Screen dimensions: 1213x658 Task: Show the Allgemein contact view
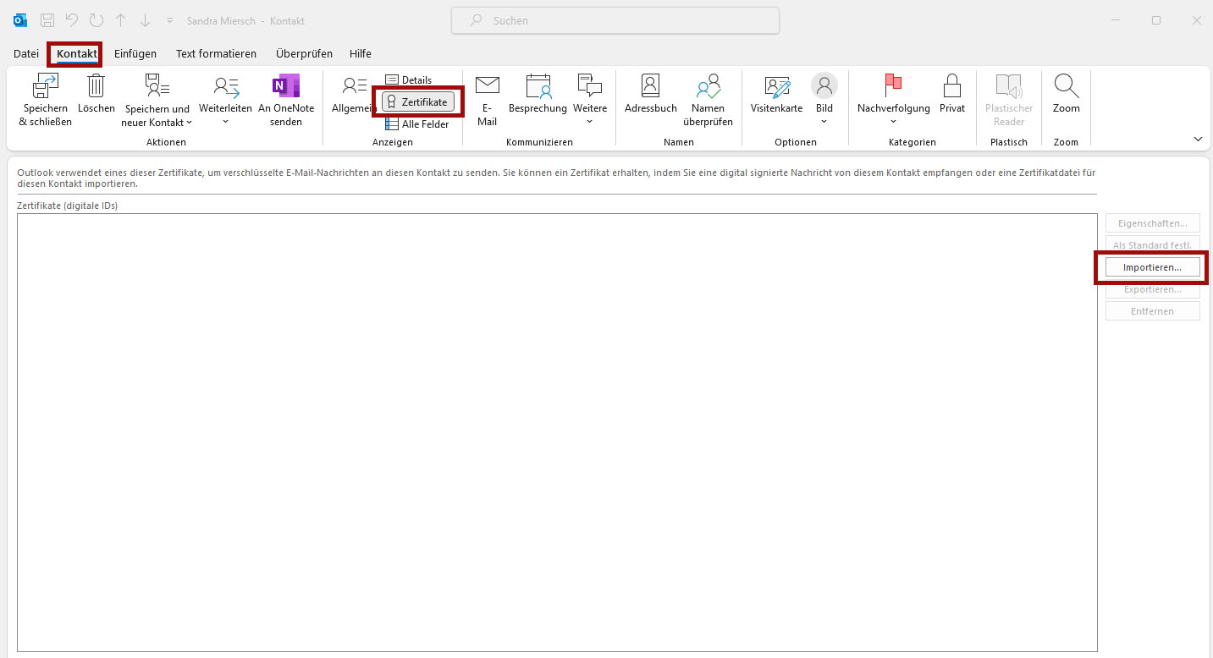click(353, 95)
